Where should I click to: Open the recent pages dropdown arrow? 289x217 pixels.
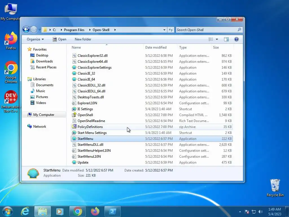point(40,29)
